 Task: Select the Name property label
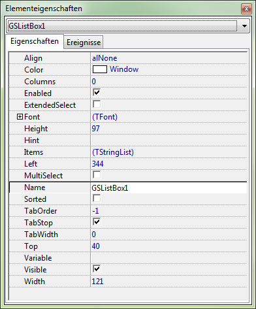coord(35,187)
